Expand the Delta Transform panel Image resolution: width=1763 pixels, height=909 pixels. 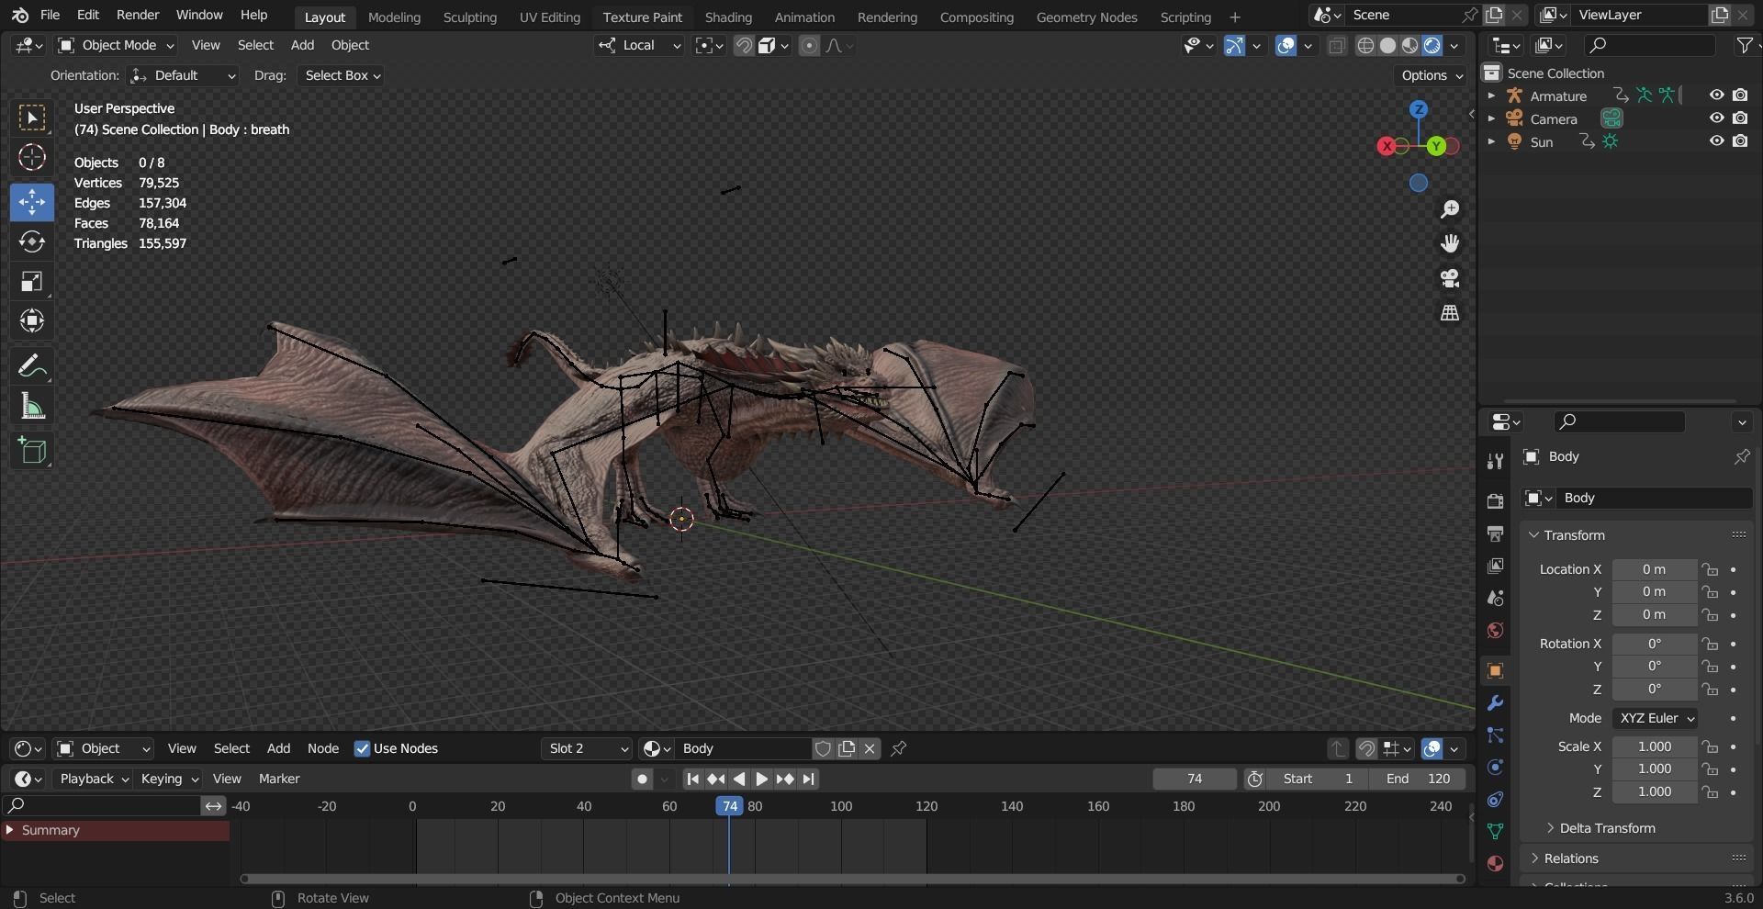click(x=1606, y=828)
